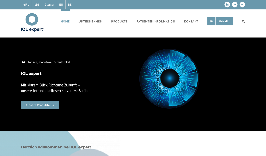Open the YouTube social icon
The width and height of the screenshot is (266, 156).
pyautogui.click(x=235, y=5)
